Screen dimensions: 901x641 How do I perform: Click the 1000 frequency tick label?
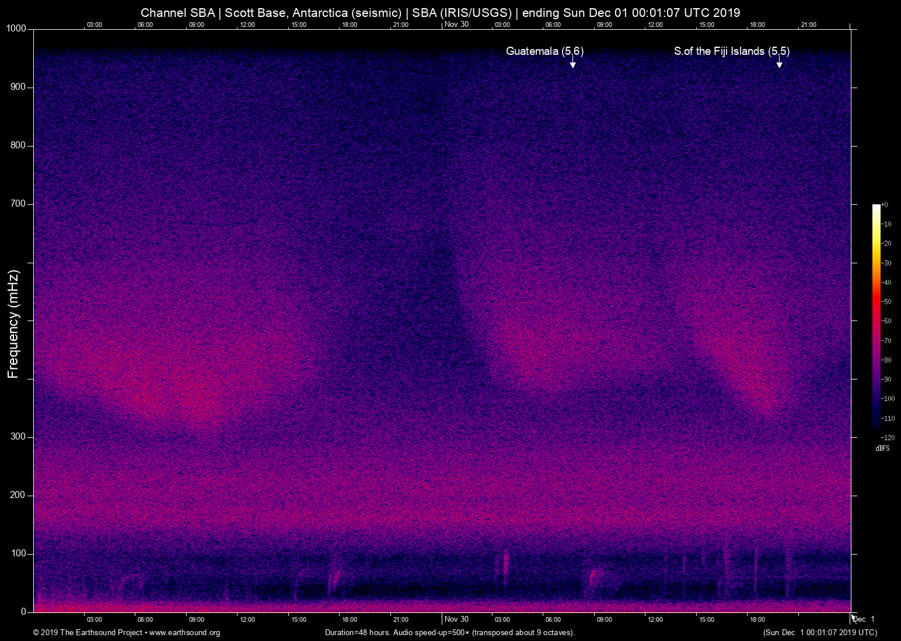[x=16, y=29]
